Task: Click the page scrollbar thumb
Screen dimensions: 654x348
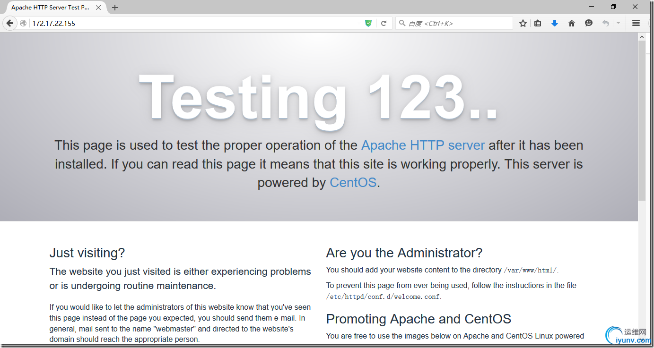Action: point(642,120)
